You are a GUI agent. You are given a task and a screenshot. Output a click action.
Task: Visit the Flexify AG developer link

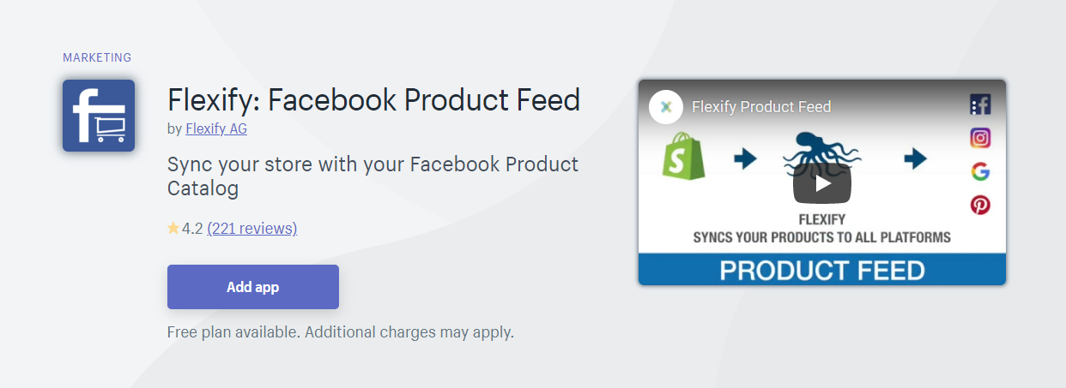pos(216,128)
